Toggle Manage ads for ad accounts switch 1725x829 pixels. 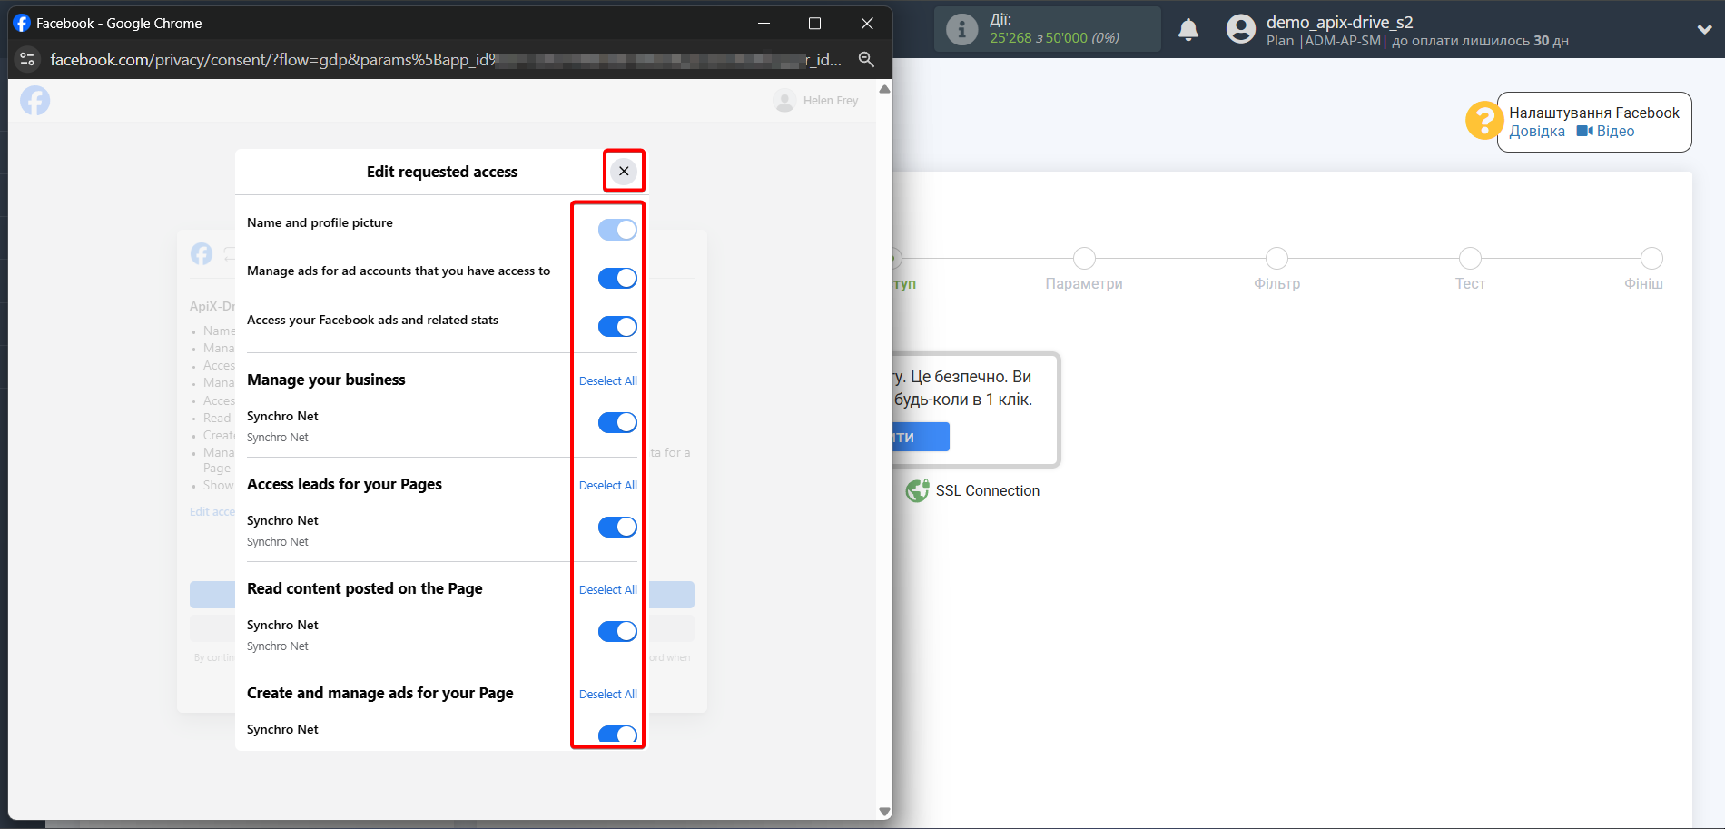pyautogui.click(x=617, y=278)
